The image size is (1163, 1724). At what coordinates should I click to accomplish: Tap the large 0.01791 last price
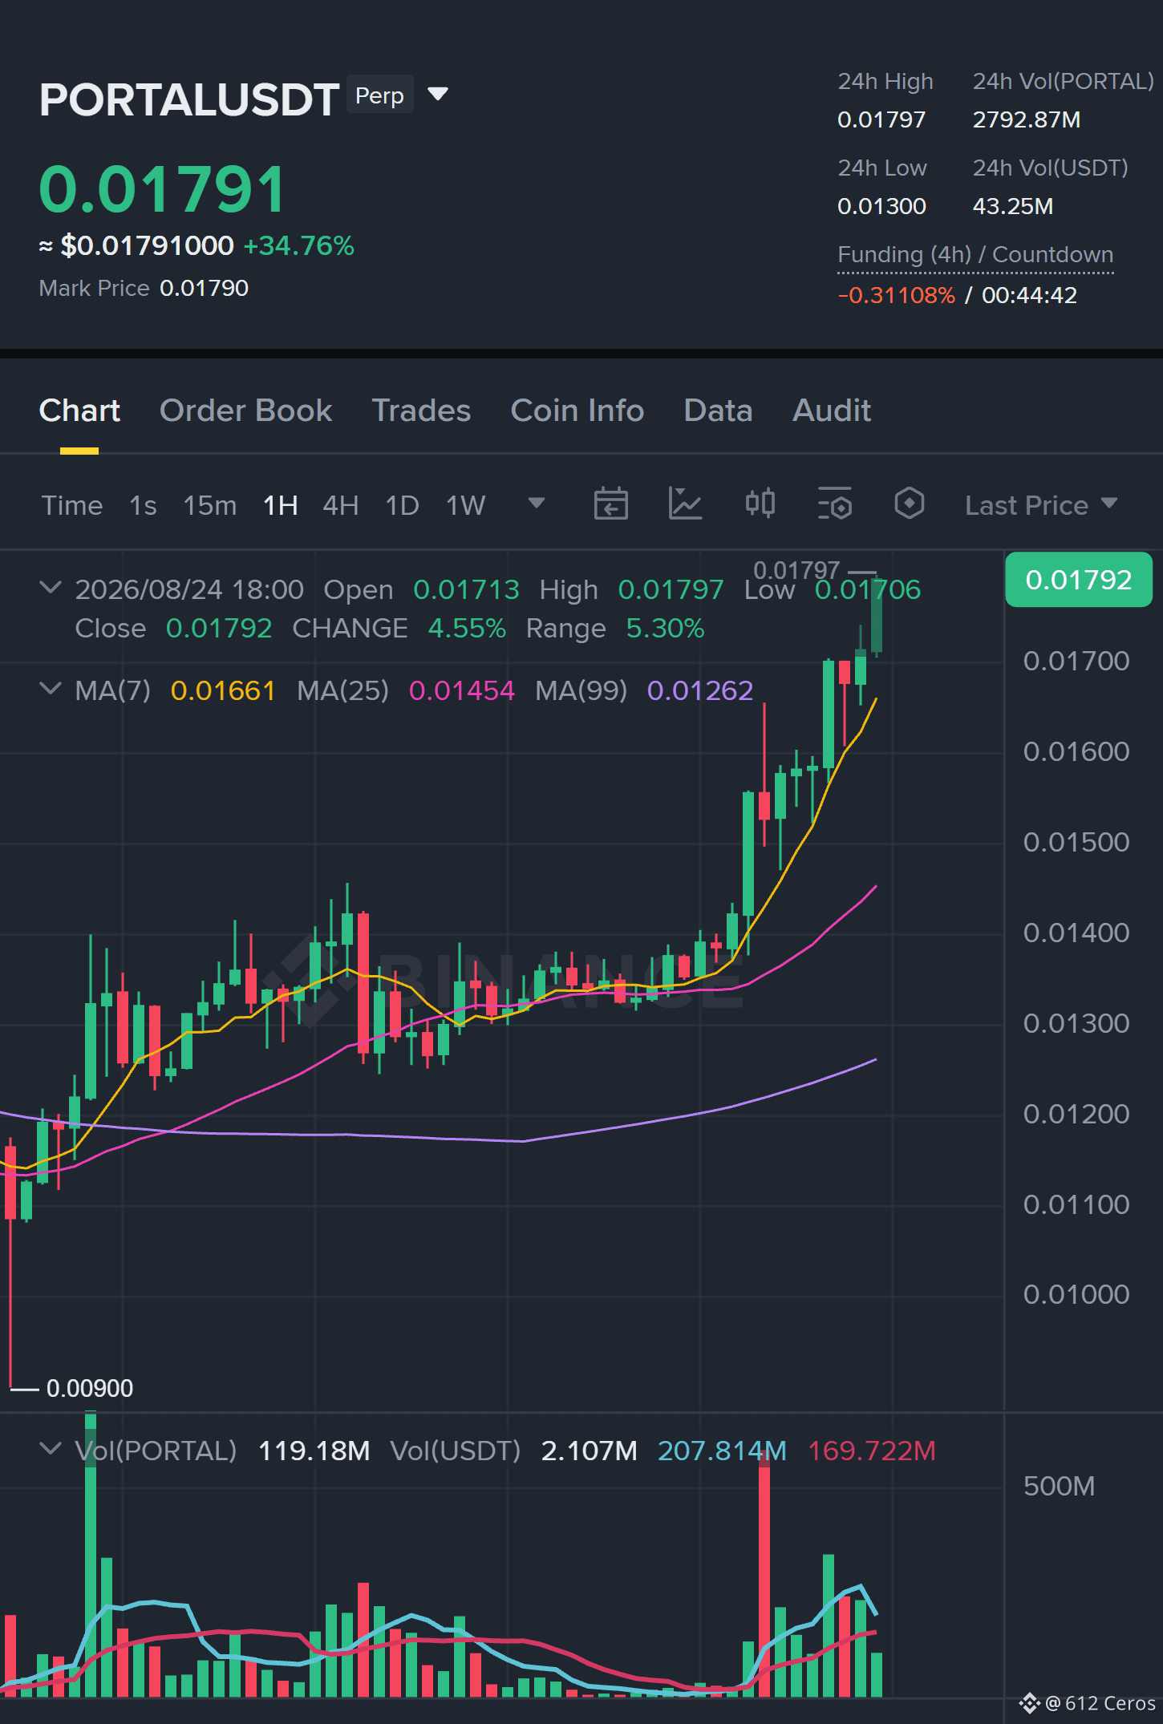click(x=162, y=190)
